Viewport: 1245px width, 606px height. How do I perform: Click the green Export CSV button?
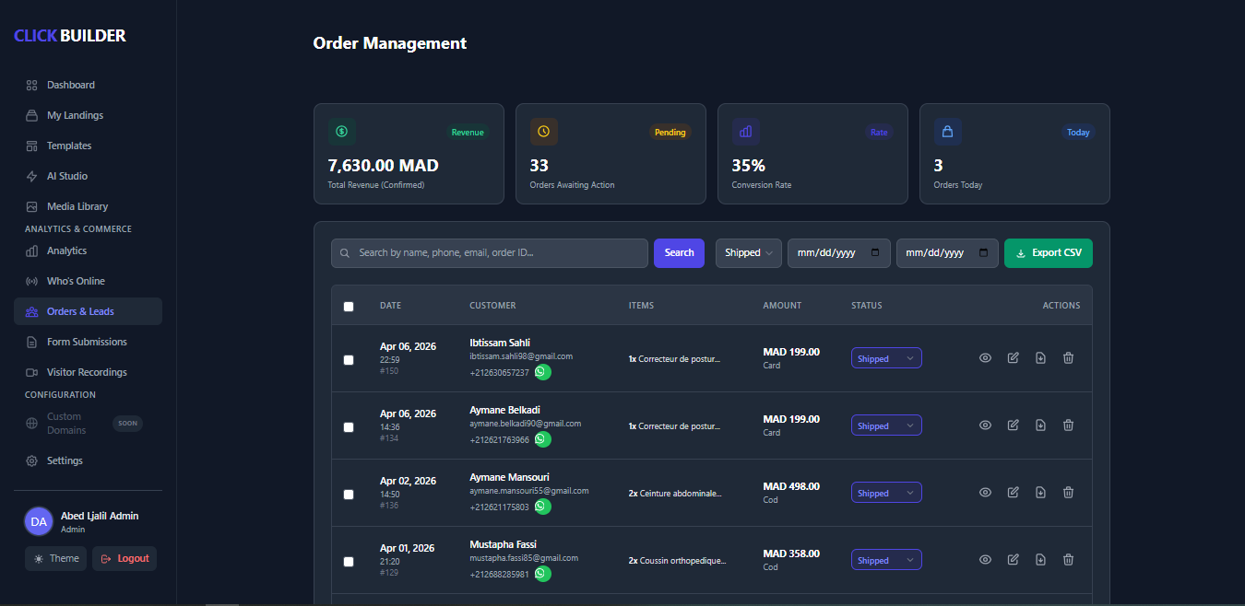tap(1049, 252)
